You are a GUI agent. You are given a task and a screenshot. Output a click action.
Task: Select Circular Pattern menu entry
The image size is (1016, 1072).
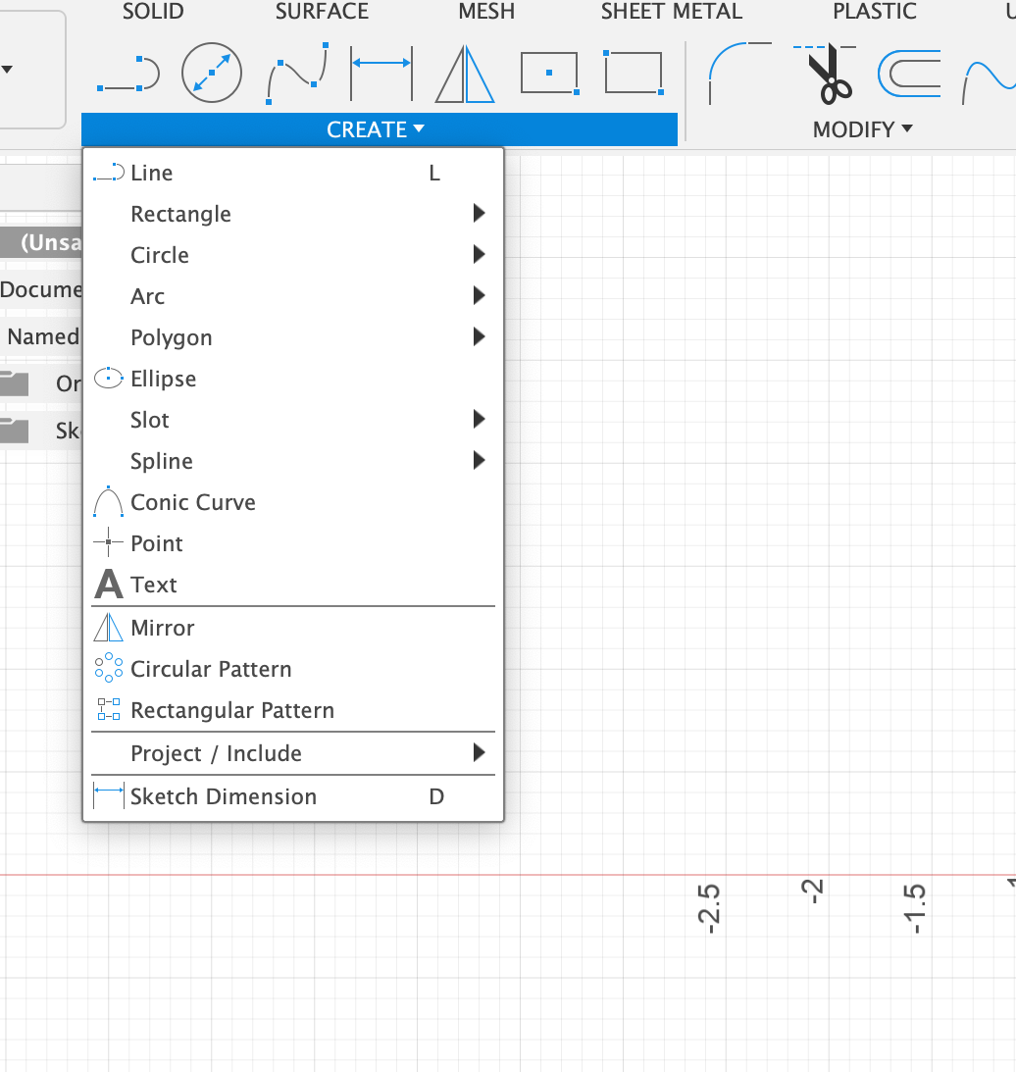pos(211,669)
